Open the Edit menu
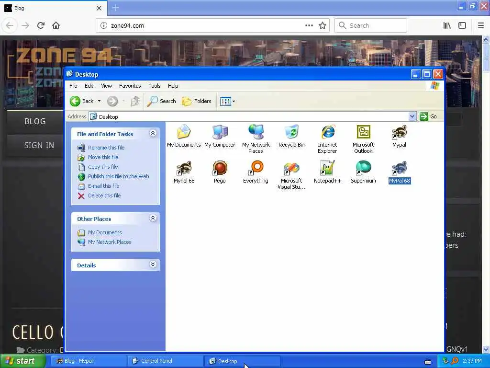The width and height of the screenshot is (490, 368). [89, 86]
